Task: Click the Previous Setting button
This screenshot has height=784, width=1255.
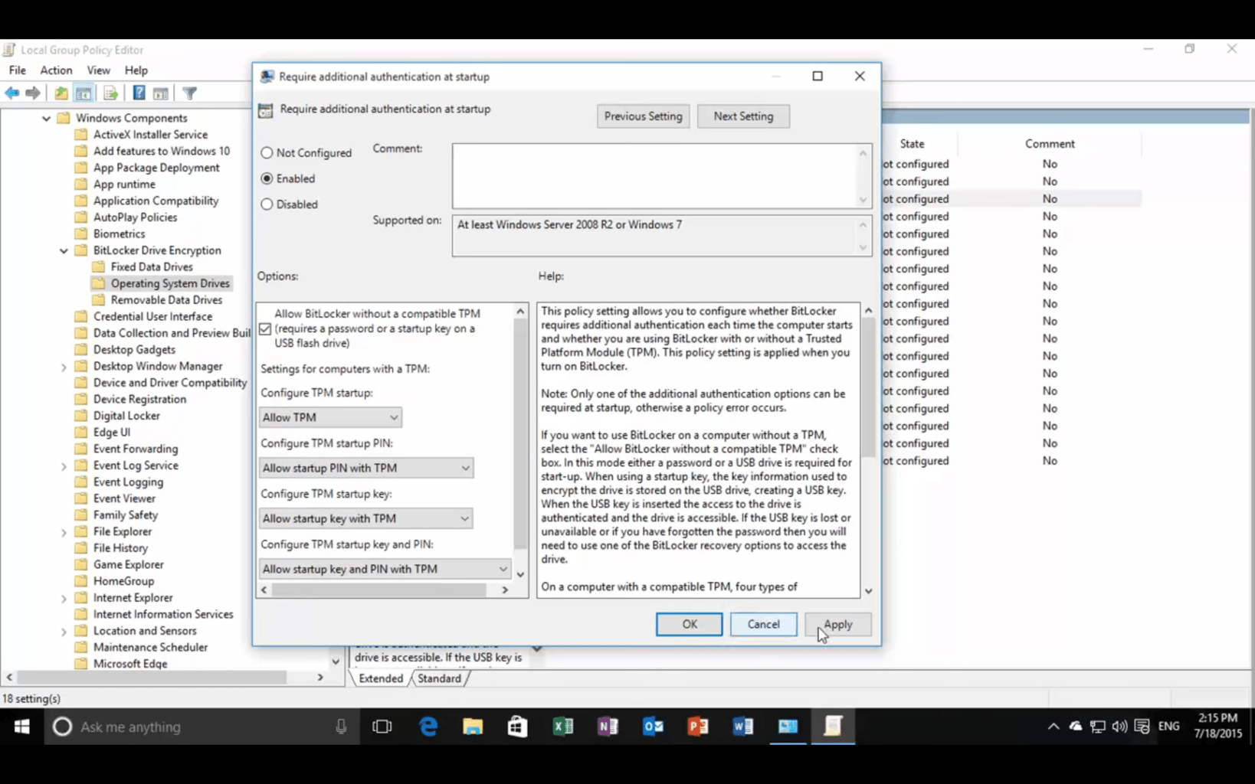Action: click(643, 116)
